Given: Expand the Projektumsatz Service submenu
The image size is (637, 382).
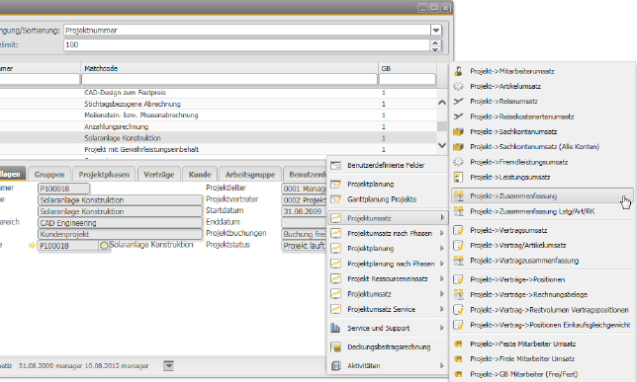Looking at the screenshot, I should [442, 309].
